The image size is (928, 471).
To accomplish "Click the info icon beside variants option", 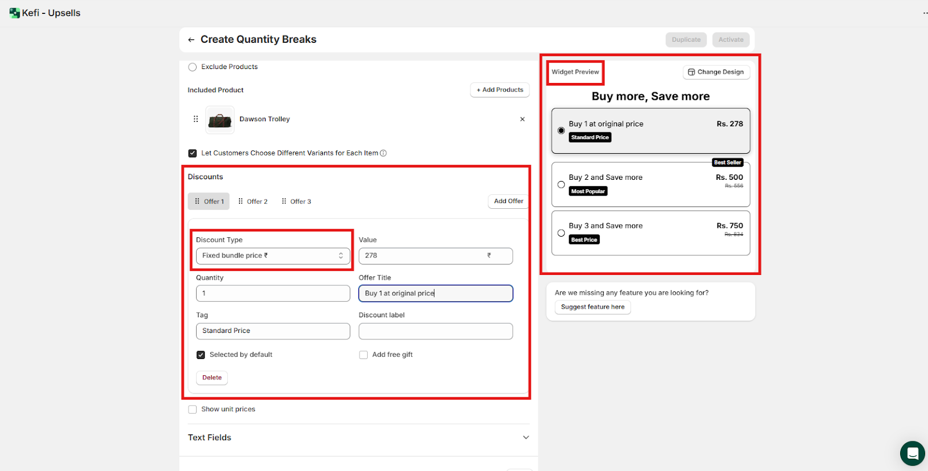I will coord(383,153).
